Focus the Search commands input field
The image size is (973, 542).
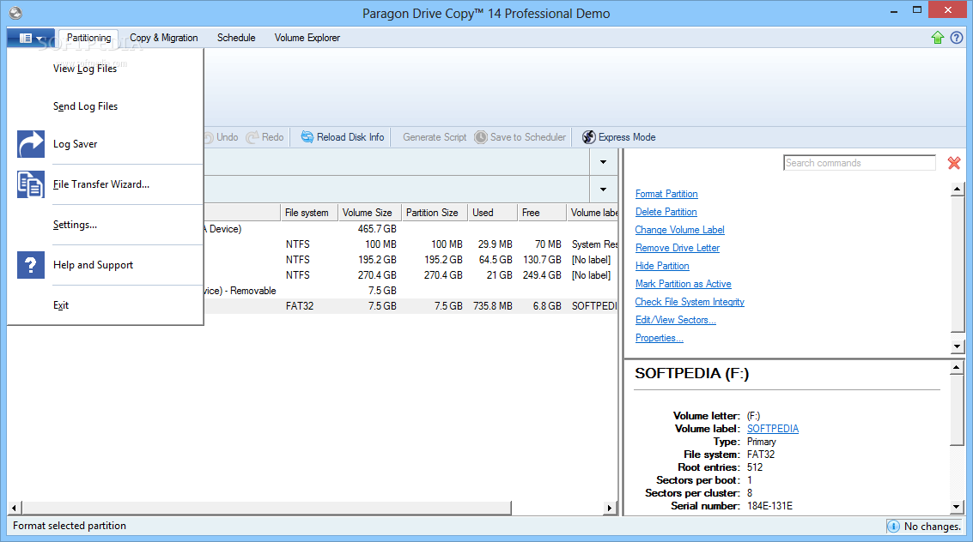point(860,163)
